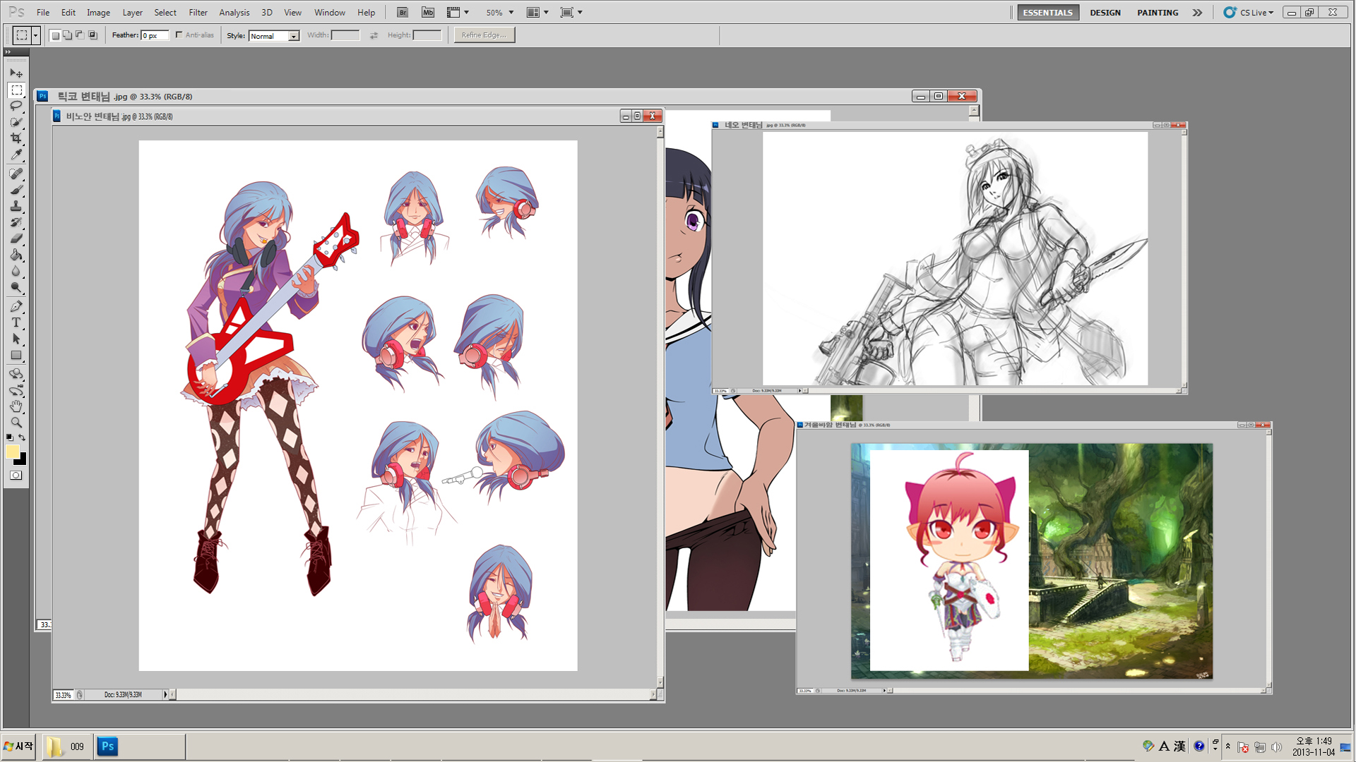Swap foreground and background colors
This screenshot has height=762, width=1356.
23,437
